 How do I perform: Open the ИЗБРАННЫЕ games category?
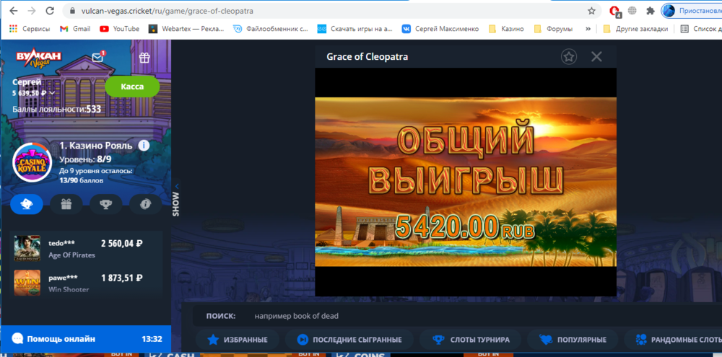237,340
